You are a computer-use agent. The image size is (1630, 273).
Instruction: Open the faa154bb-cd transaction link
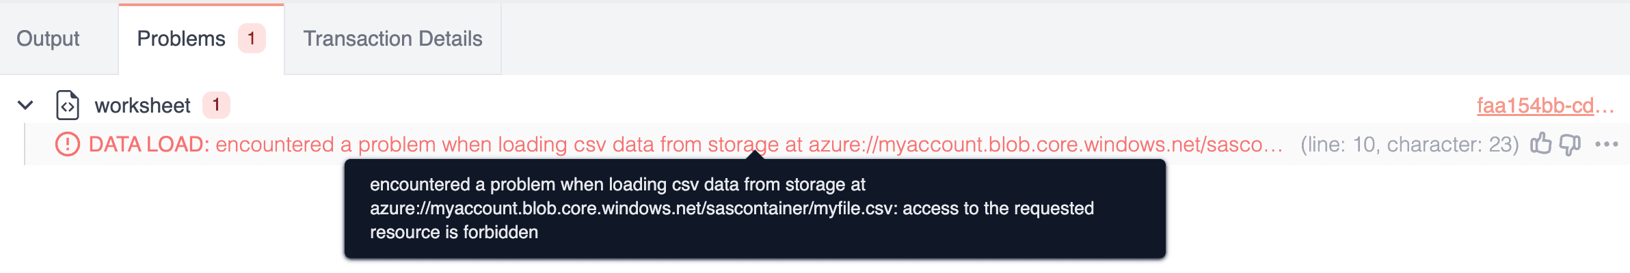pyautogui.click(x=1544, y=106)
